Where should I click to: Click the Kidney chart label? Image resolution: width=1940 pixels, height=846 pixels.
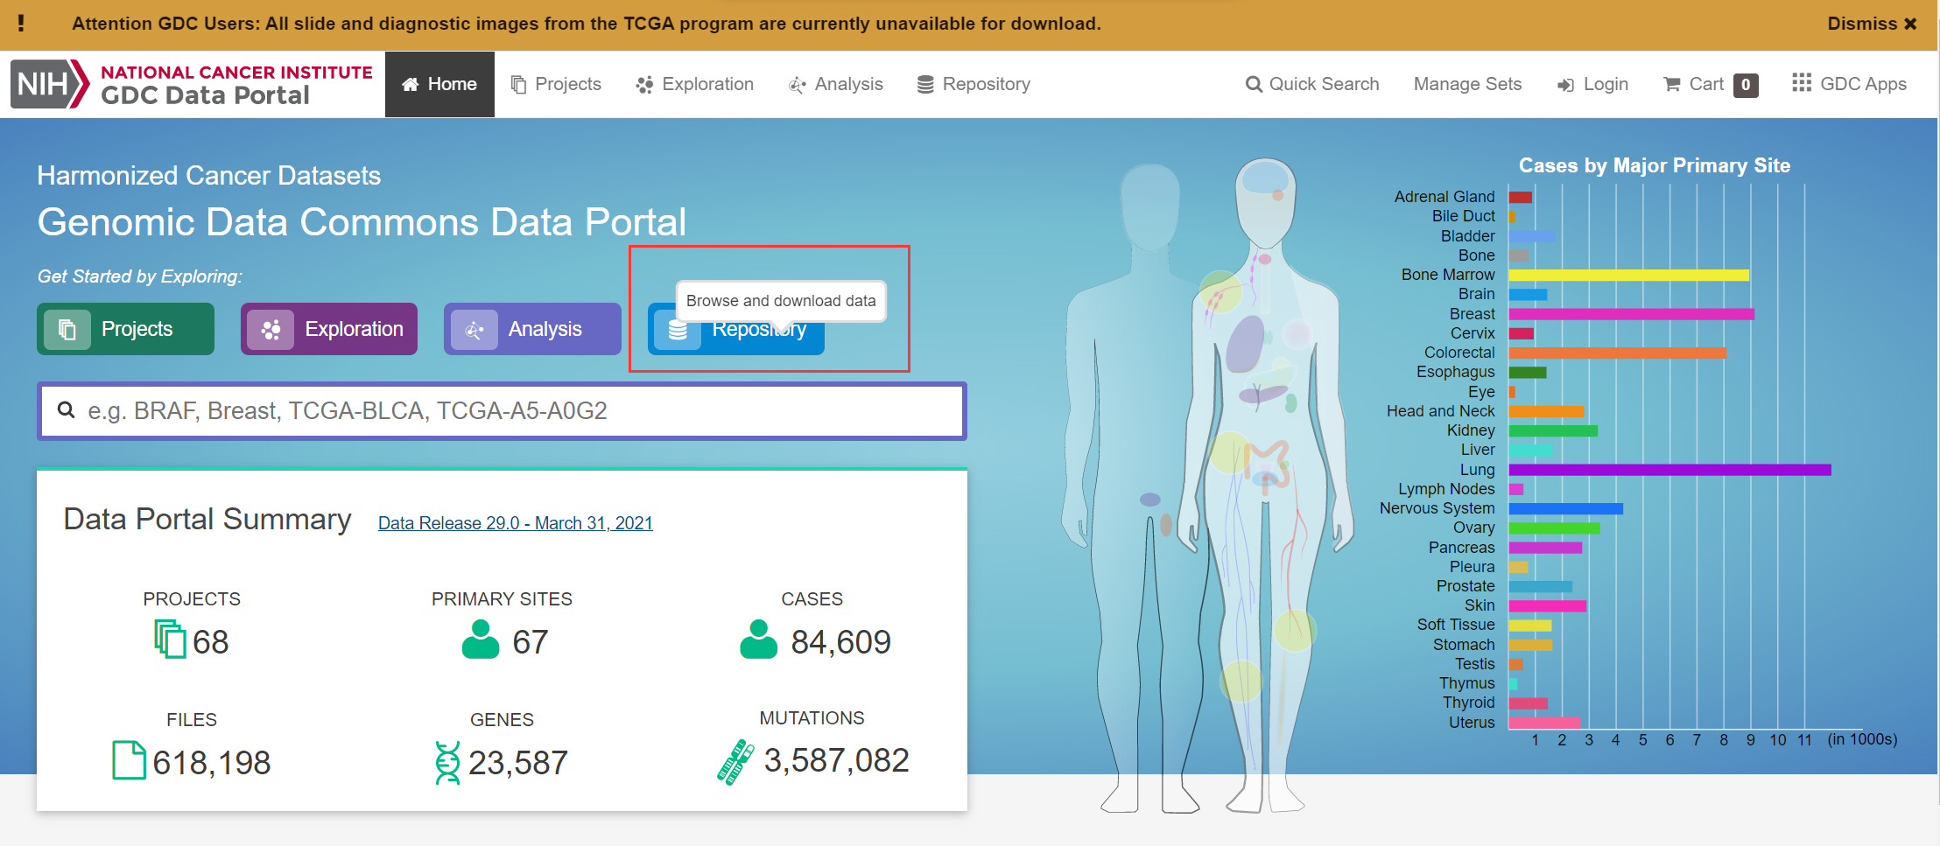click(1471, 430)
